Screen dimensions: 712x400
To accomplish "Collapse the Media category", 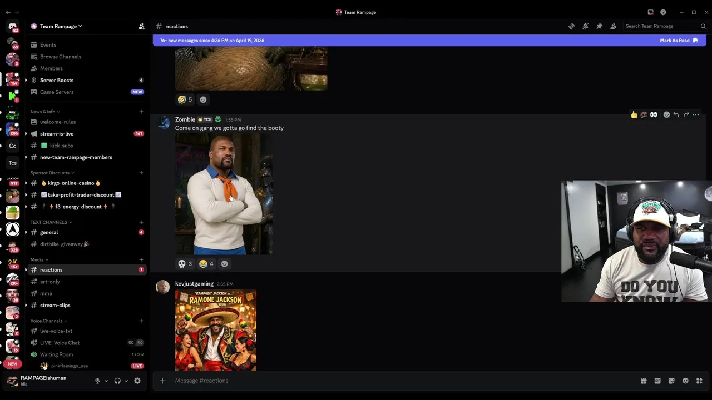I will (x=39, y=259).
